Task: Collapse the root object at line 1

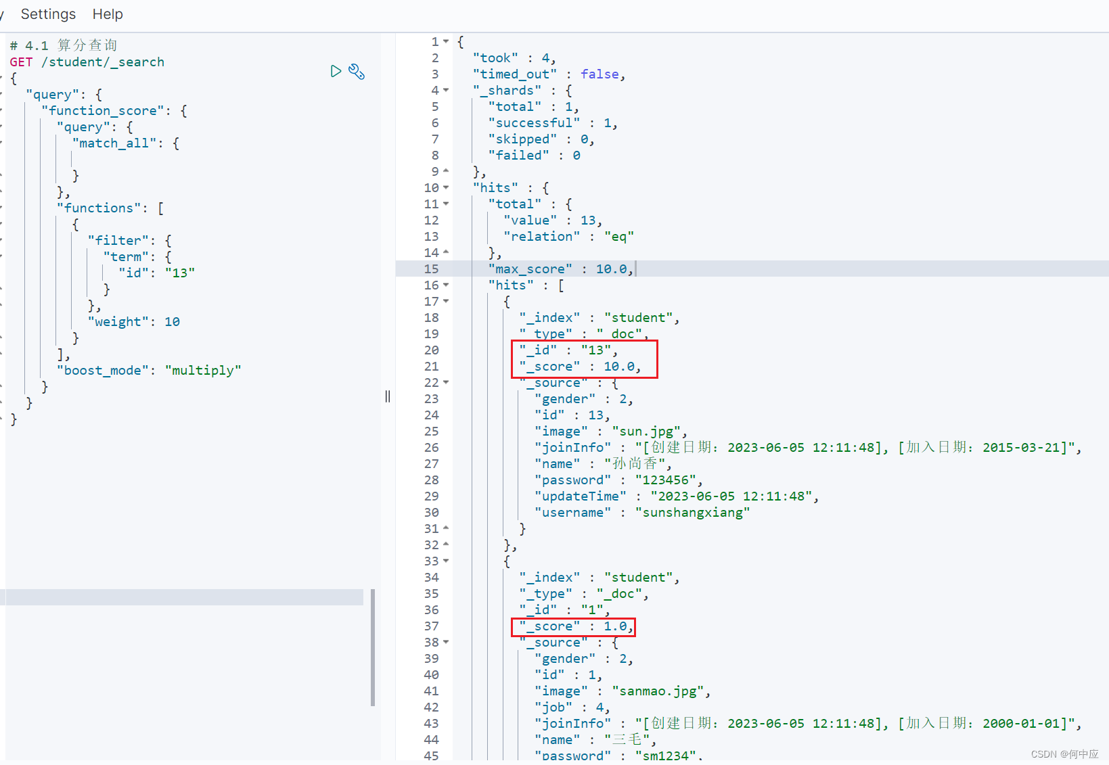Action: pos(446,41)
